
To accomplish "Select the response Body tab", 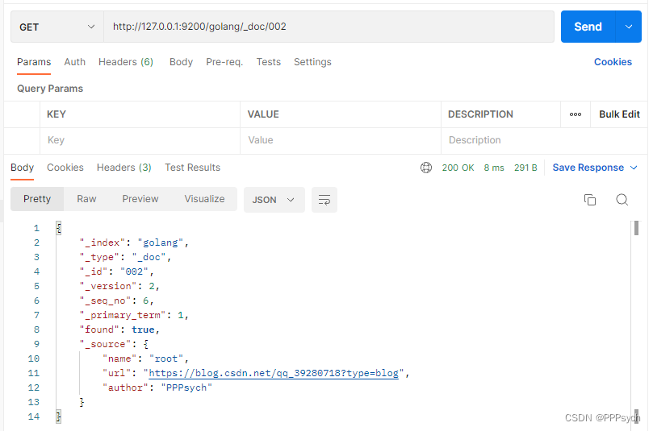I will point(22,168).
